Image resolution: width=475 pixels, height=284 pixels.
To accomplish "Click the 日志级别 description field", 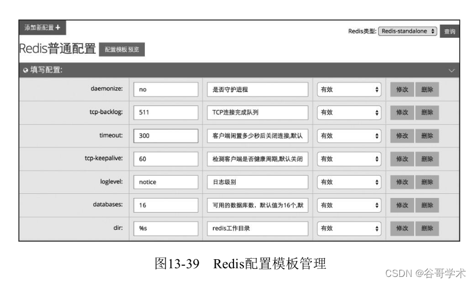I will click(x=258, y=182).
